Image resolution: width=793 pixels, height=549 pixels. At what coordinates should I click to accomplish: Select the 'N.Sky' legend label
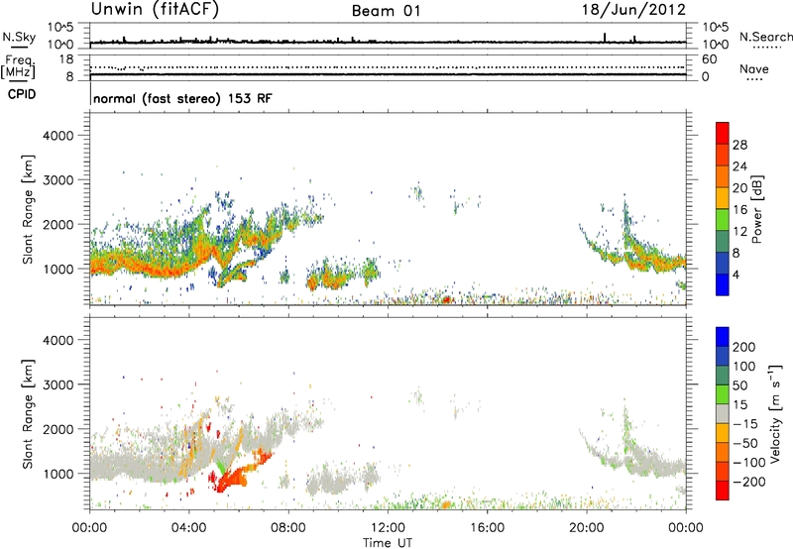(x=19, y=37)
